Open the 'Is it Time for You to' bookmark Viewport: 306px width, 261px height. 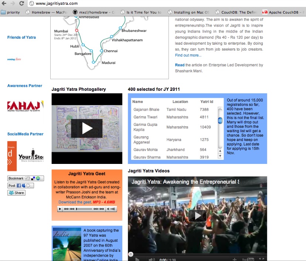click(x=141, y=12)
